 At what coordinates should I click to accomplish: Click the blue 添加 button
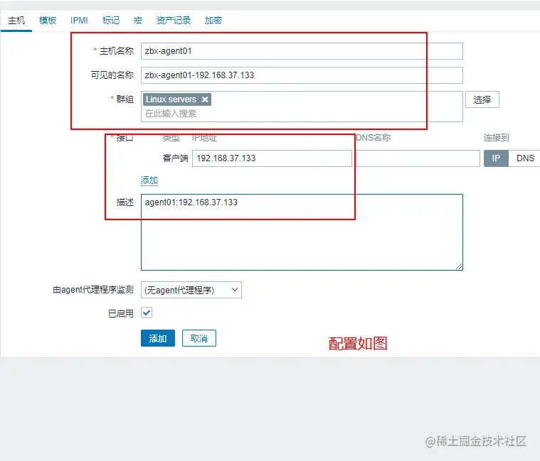click(x=158, y=338)
